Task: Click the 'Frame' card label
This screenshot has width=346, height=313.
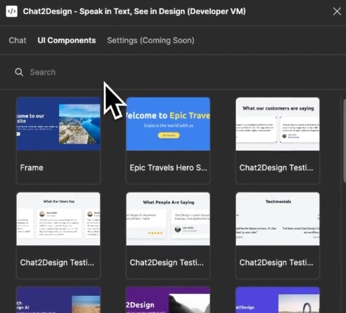Action: tap(31, 168)
